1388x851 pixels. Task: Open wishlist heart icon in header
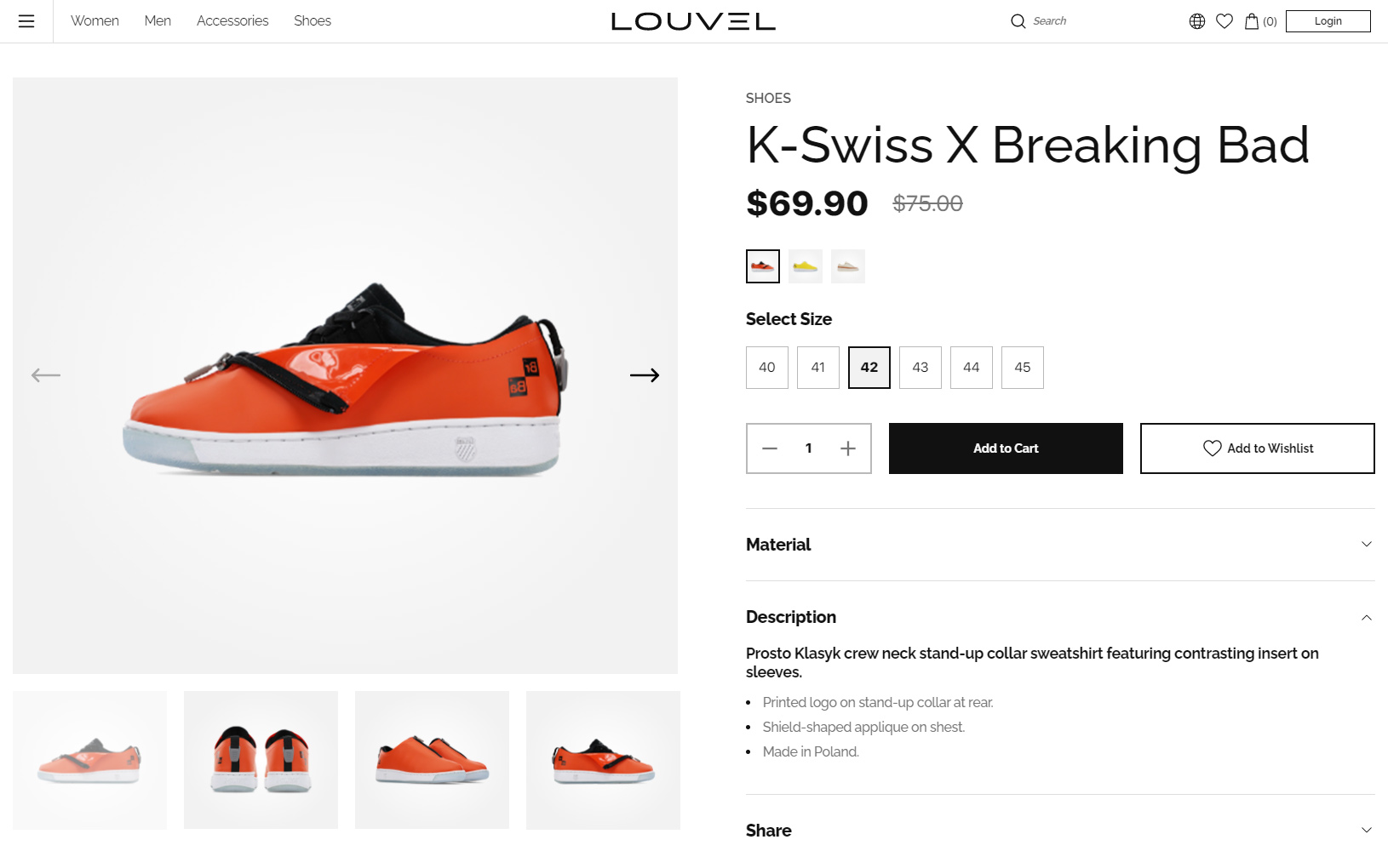(x=1225, y=21)
